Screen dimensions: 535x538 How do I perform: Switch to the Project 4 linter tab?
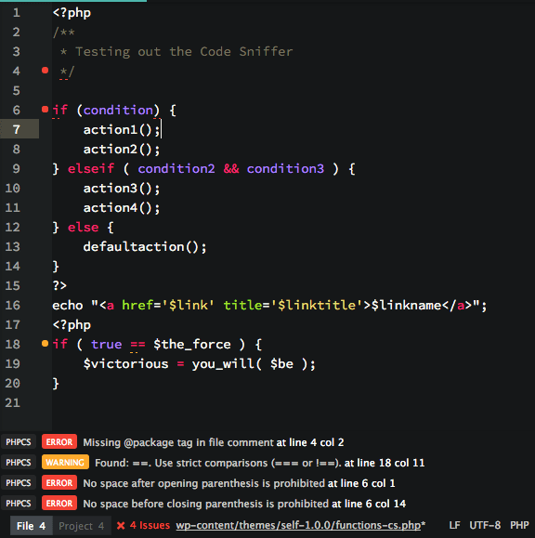82,526
